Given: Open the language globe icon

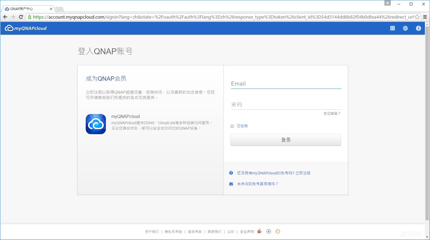Looking at the screenshot, I should (405, 28).
